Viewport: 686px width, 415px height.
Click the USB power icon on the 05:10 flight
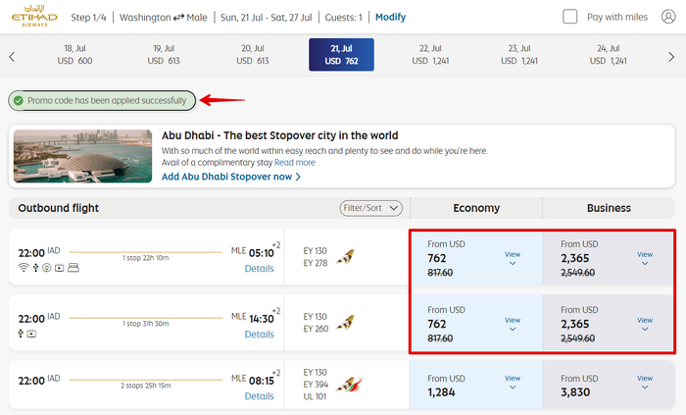(x=36, y=268)
